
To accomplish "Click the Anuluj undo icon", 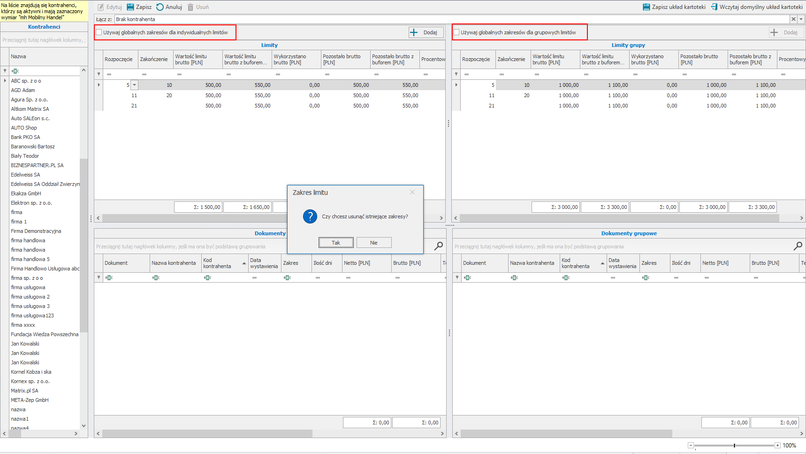I will [160, 7].
